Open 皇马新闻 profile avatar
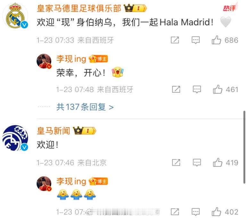The height and width of the screenshot is (218, 246). tap(15, 138)
